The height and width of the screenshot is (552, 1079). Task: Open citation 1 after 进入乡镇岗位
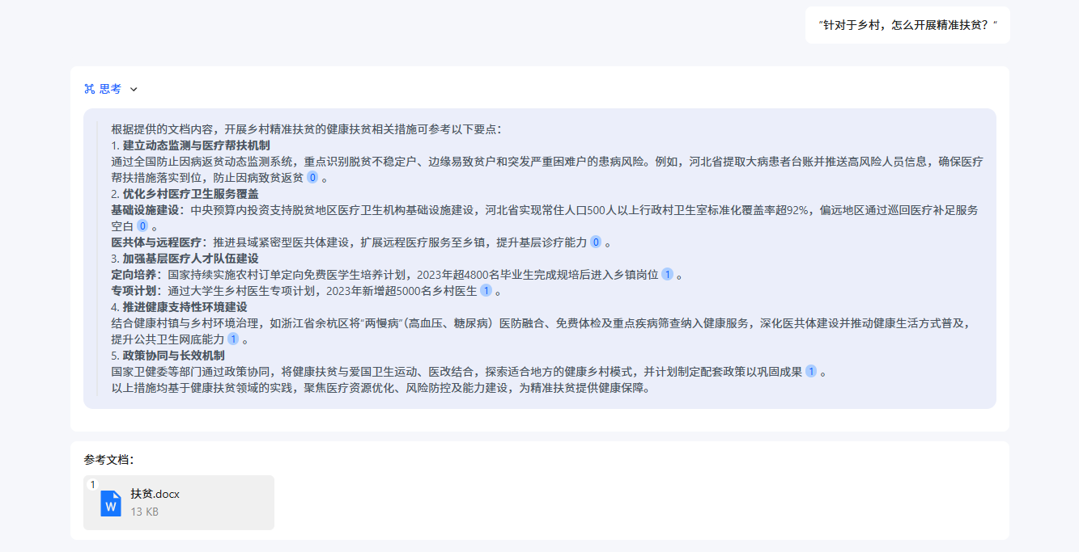(x=667, y=275)
